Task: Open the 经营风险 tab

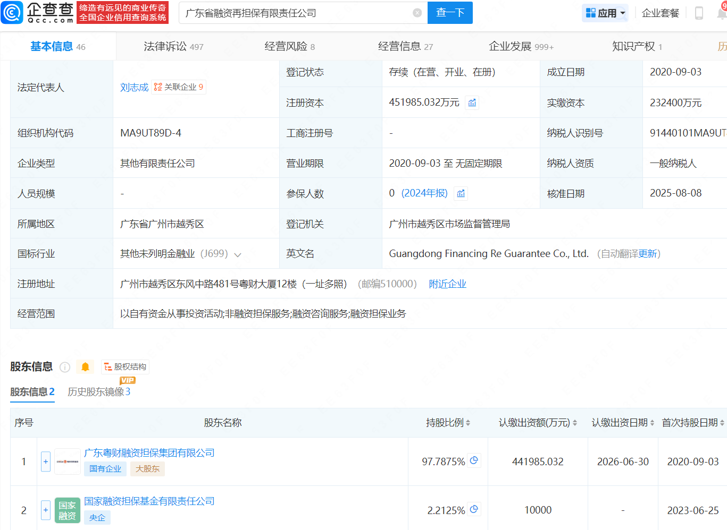Action: 289,47
